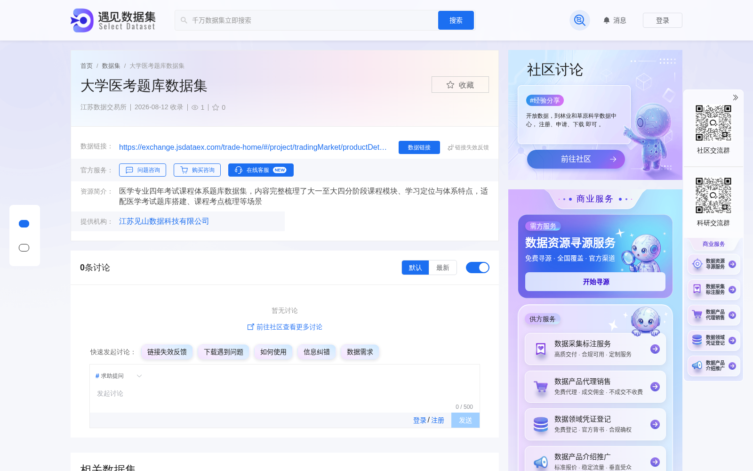Viewport: 753px width, 471px height.
Task: Pick quick topic 信息纠错
Action: coord(317,352)
